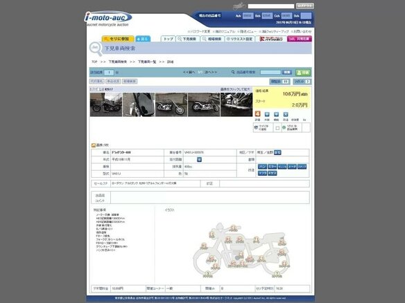
Task: Open the 陸送メニュー link
Action: point(247,31)
